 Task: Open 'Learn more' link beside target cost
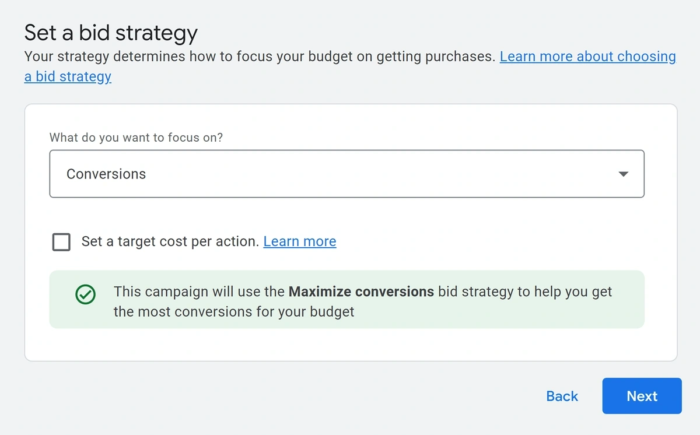tap(300, 241)
